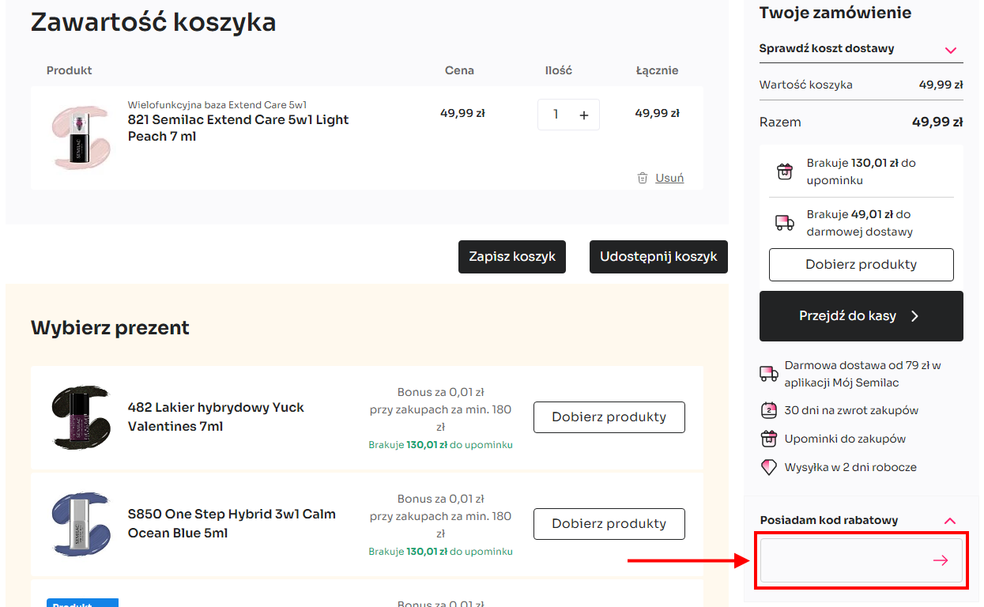Click the delivery truck icon by Darmowa dostawa
984x607 pixels.
769,374
